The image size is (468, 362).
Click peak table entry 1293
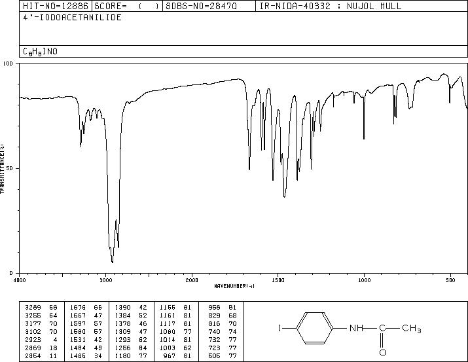131,340
